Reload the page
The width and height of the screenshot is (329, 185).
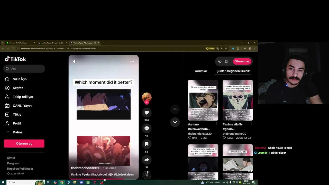click(13, 49)
